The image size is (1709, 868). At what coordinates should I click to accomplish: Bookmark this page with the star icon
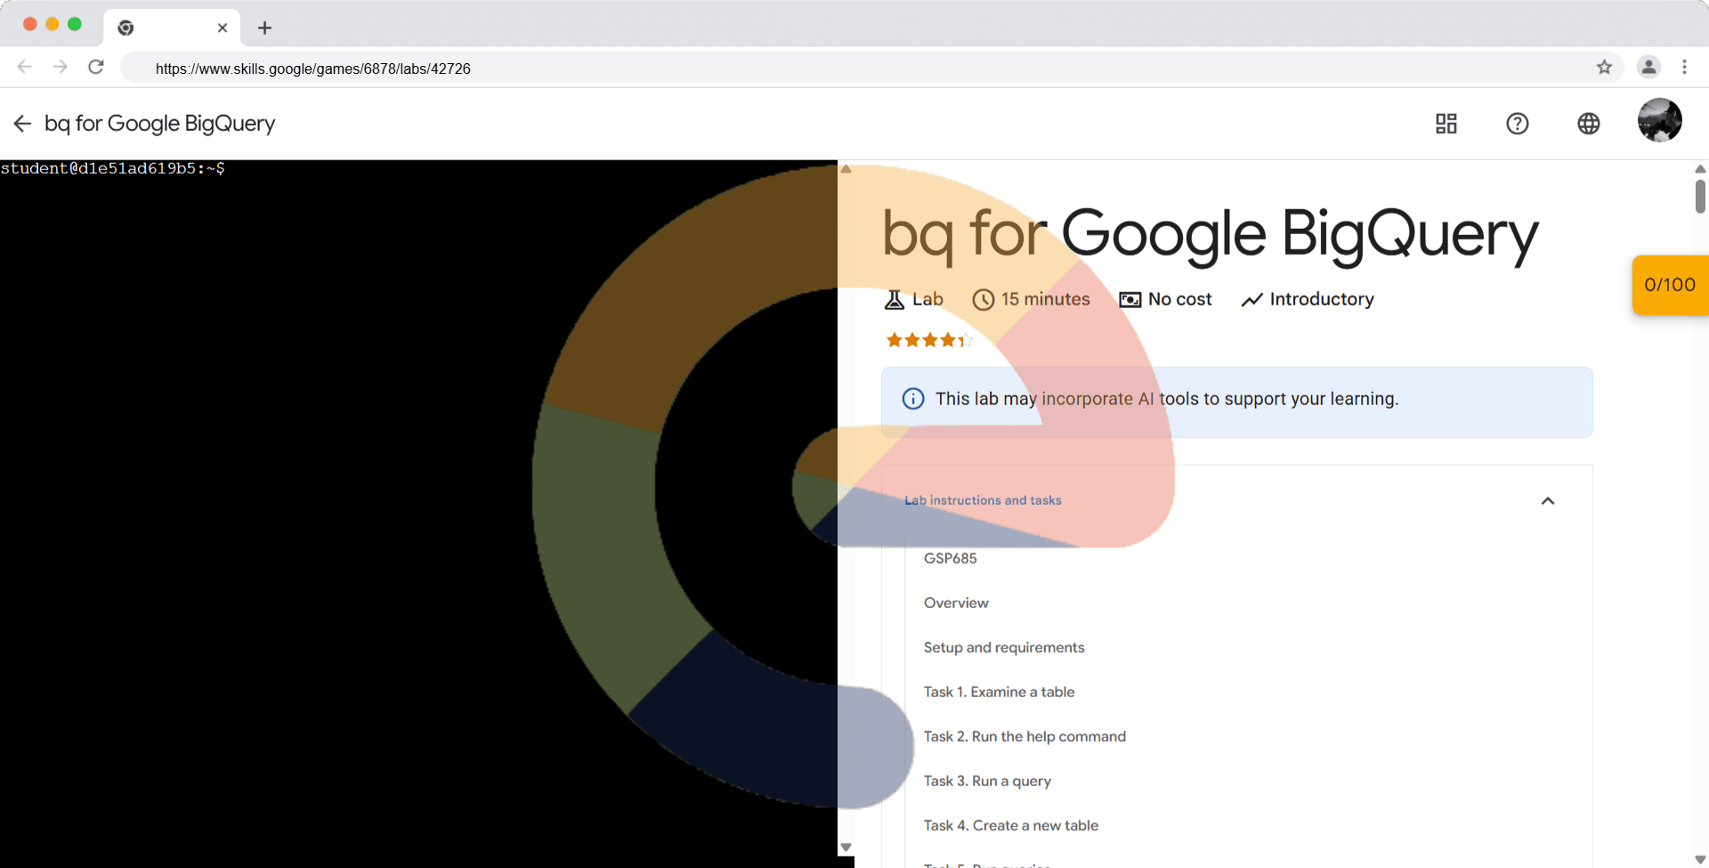click(1604, 68)
